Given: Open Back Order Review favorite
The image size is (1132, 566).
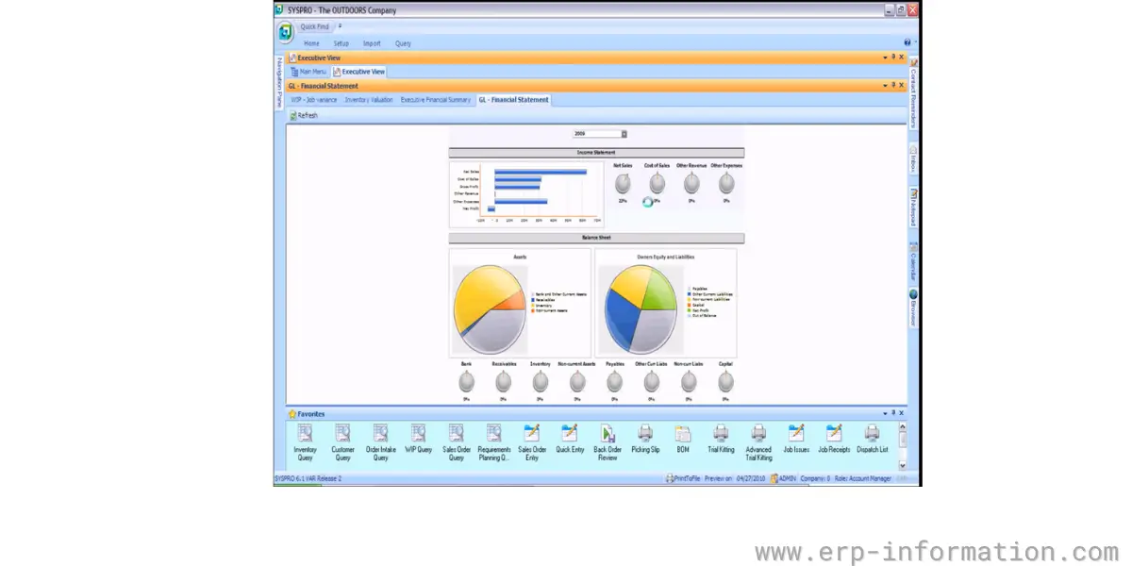Looking at the screenshot, I should [608, 441].
